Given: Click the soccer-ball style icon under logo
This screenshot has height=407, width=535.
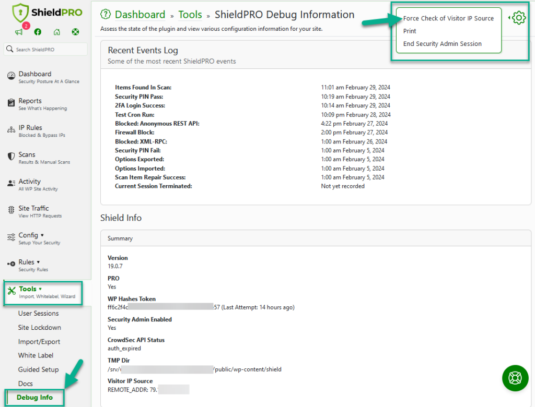Looking at the screenshot, I should tap(75, 32).
